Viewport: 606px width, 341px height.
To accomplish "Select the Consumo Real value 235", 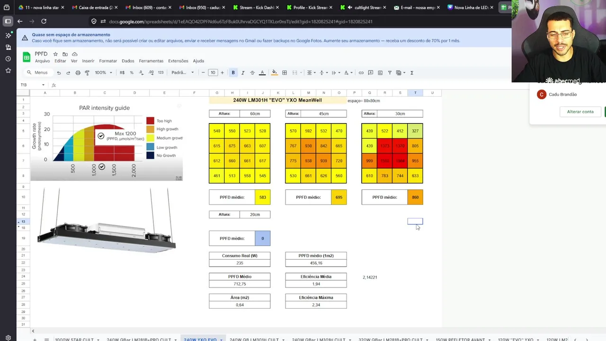I will (240, 263).
